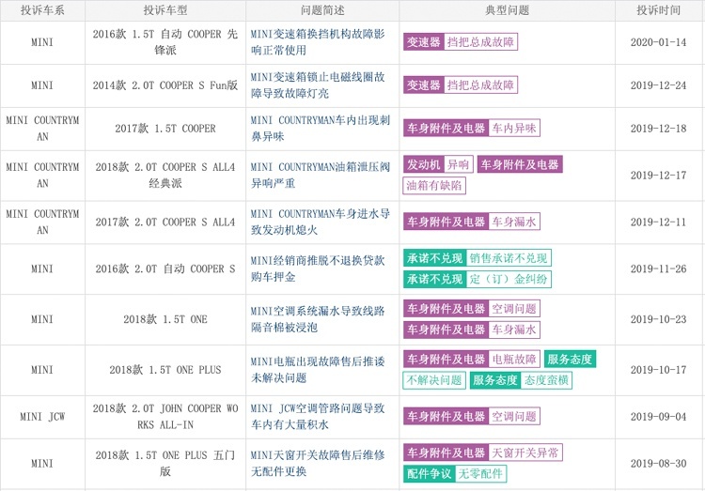Image resolution: width=705 pixels, height=491 pixels.
Task: Select model '2017款 1.5T COOPER'
Action: pyautogui.click(x=165, y=128)
